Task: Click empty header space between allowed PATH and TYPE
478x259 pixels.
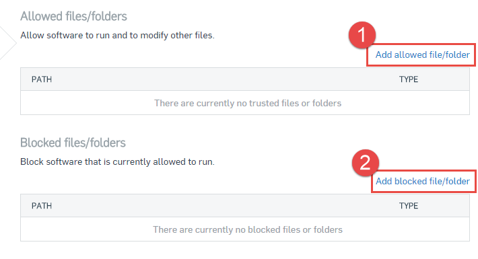Action: point(226,79)
